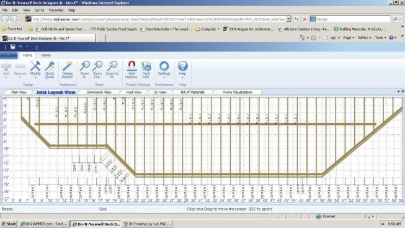Click the Zoom In magnifier
This screenshot has height=228, width=405.
pyautogui.click(x=84, y=70)
